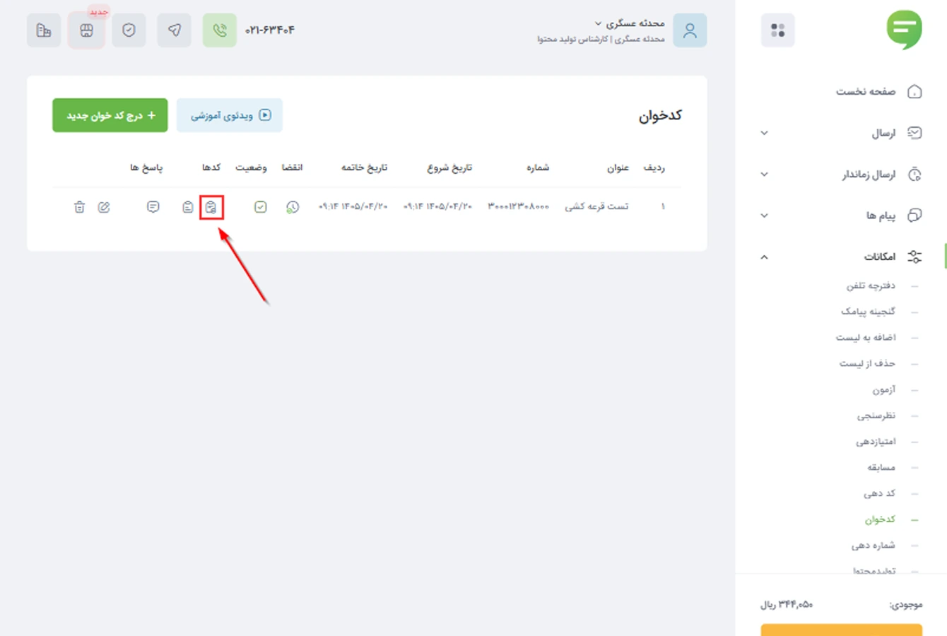Open مسابقه in sidebar

pos(881,467)
